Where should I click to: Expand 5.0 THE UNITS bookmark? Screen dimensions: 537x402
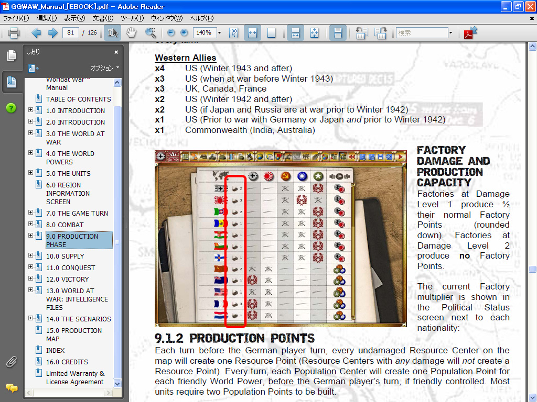click(x=30, y=173)
